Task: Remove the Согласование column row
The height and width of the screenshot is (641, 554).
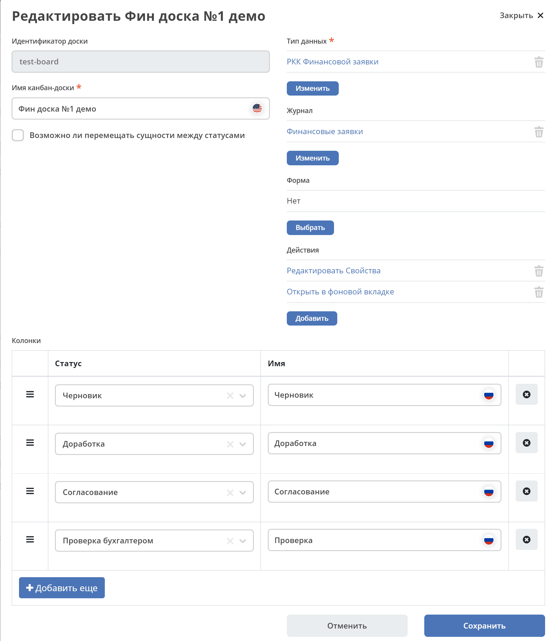Action: [x=526, y=491]
